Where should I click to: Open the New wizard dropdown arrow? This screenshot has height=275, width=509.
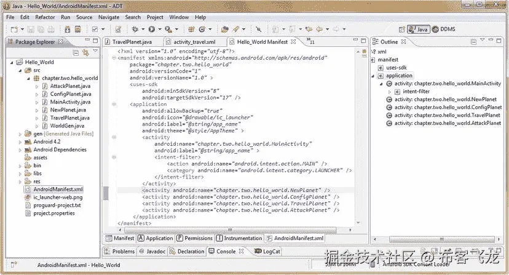point(22,30)
